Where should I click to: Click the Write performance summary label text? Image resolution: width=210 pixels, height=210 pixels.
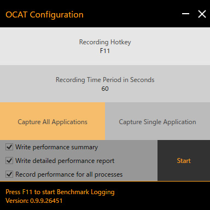[56, 147]
